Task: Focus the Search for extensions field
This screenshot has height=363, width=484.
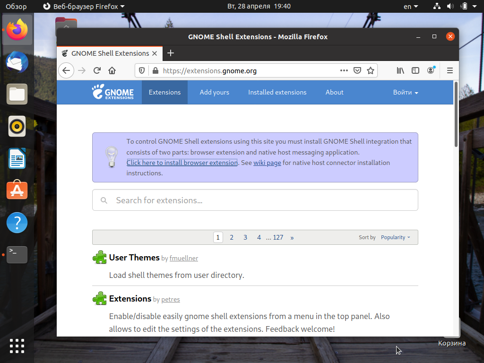Action: tap(255, 200)
